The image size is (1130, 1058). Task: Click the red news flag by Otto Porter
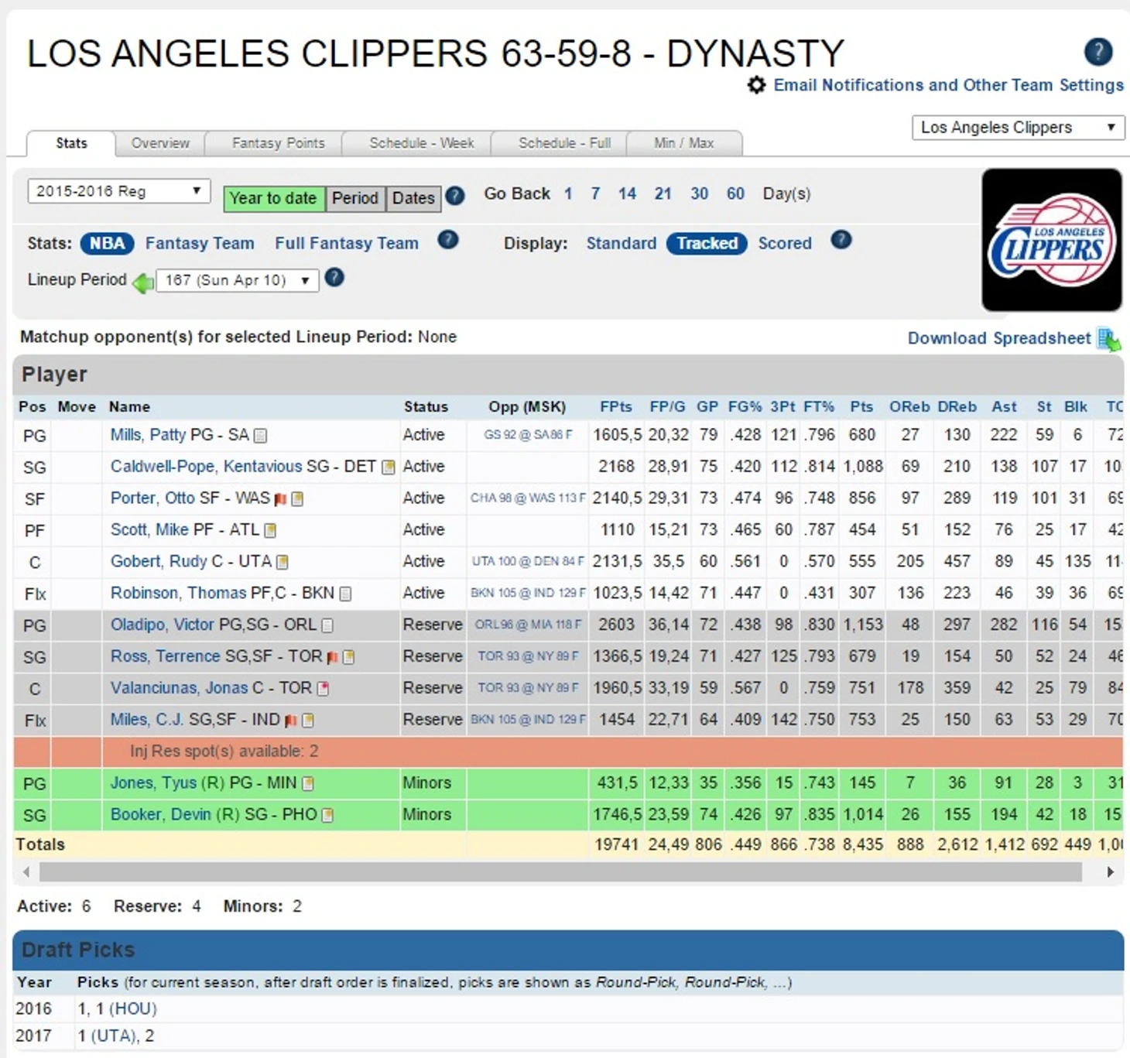click(x=280, y=499)
